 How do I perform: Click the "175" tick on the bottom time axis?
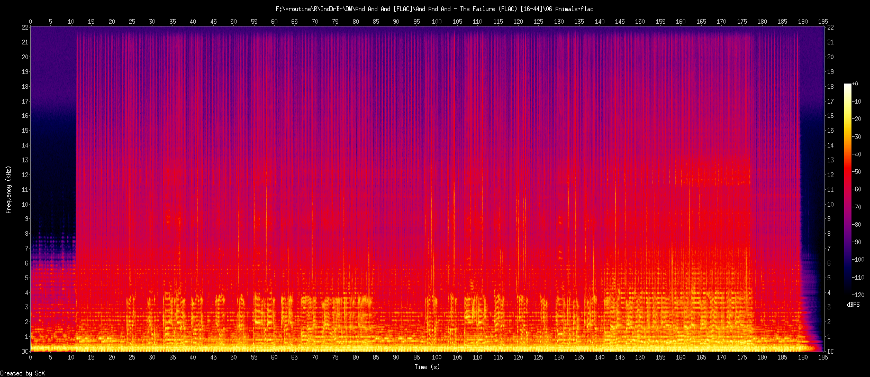742,357
